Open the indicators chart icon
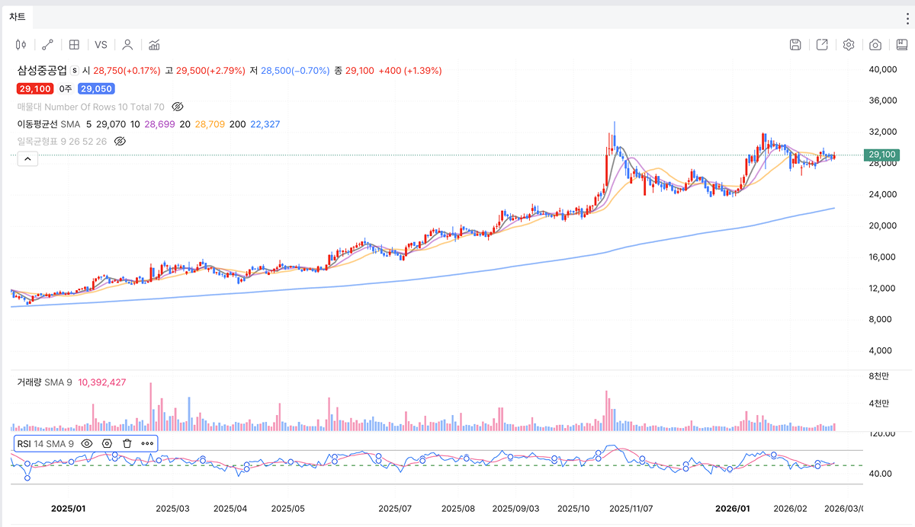 154,45
